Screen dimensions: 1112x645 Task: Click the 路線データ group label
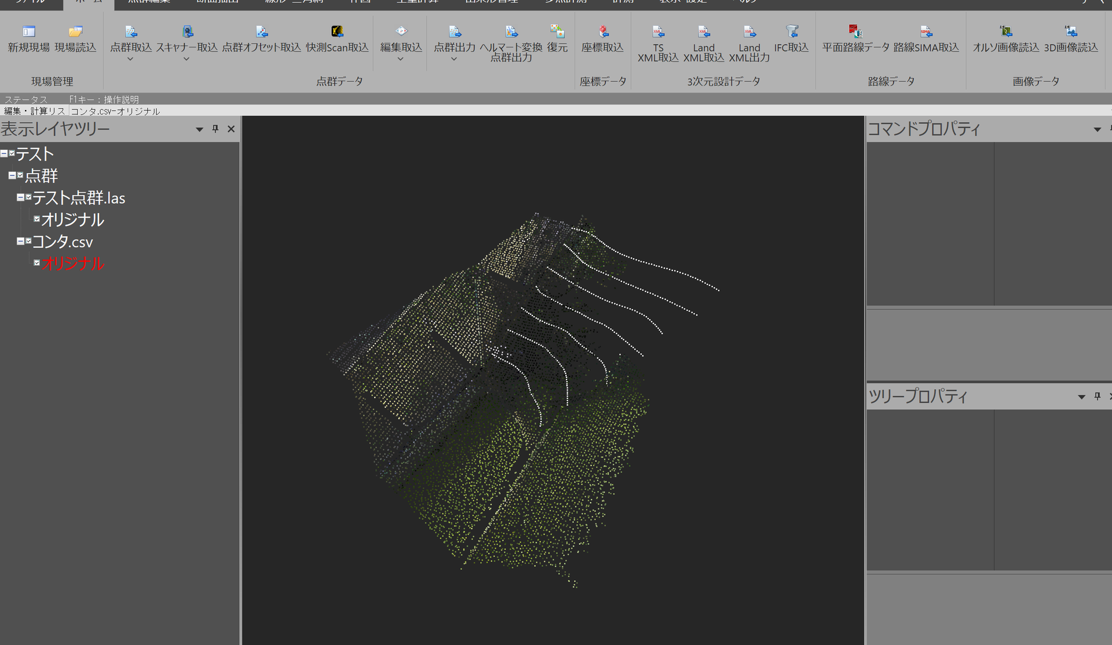[x=891, y=82]
